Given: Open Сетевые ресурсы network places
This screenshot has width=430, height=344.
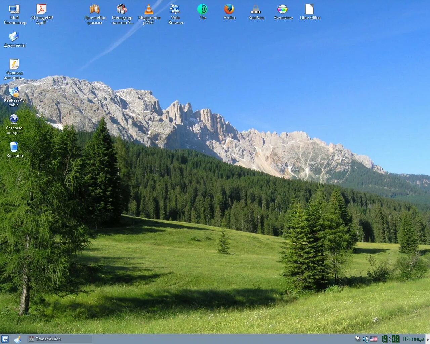Looking at the screenshot, I should click(14, 119).
